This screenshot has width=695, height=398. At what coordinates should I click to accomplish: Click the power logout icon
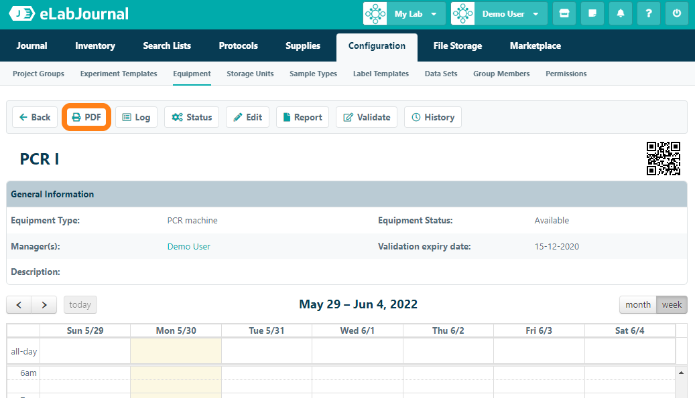(x=677, y=13)
